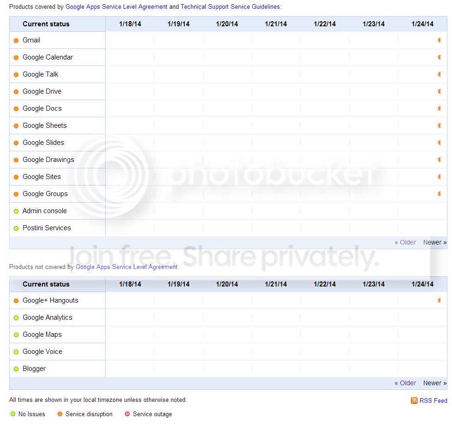Image resolution: width=452 pixels, height=424 pixels.
Task: Click the Current status header of the covered table
Action: (x=46, y=24)
